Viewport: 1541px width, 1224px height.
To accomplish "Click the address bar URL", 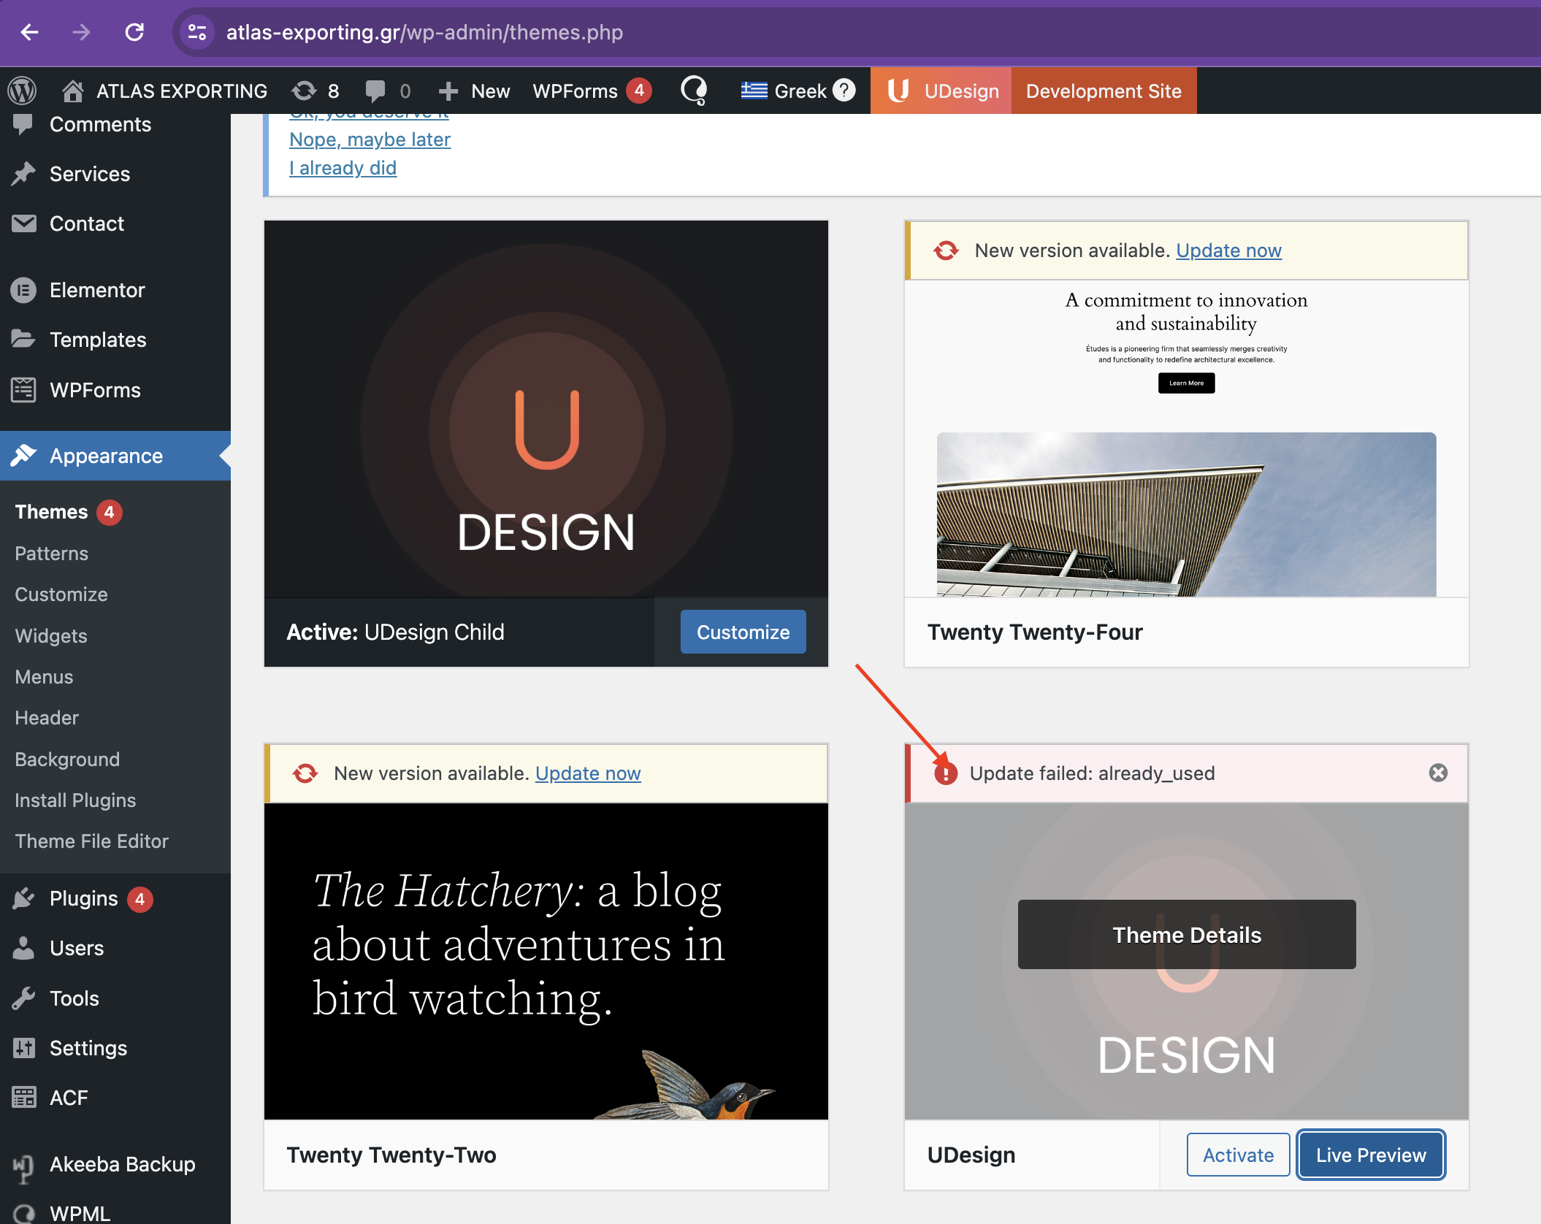I will pyautogui.click(x=424, y=32).
